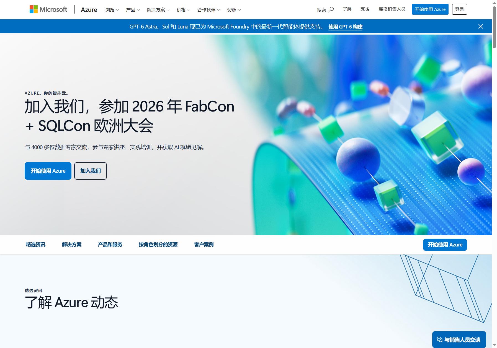Open the 价格 dropdown
The height and width of the screenshot is (348, 497).
pos(183,10)
